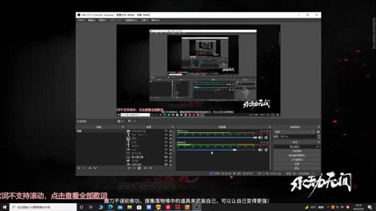Pop out the 转场特效 dock panel
The image size is (376, 211).
(x=319, y=127)
